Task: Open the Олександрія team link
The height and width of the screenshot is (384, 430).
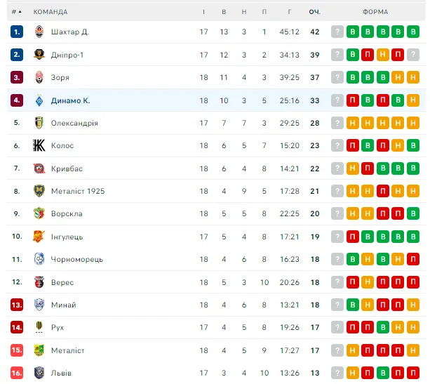Action: tap(74, 123)
